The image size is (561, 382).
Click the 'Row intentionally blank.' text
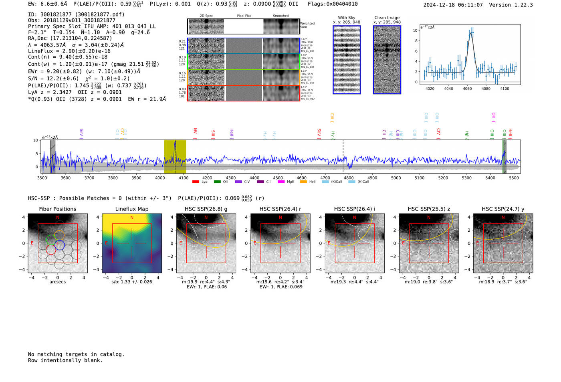point(65,360)
